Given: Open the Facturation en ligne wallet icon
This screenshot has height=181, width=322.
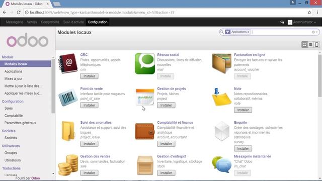Looking at the screenshot, I should click(221, 63).
